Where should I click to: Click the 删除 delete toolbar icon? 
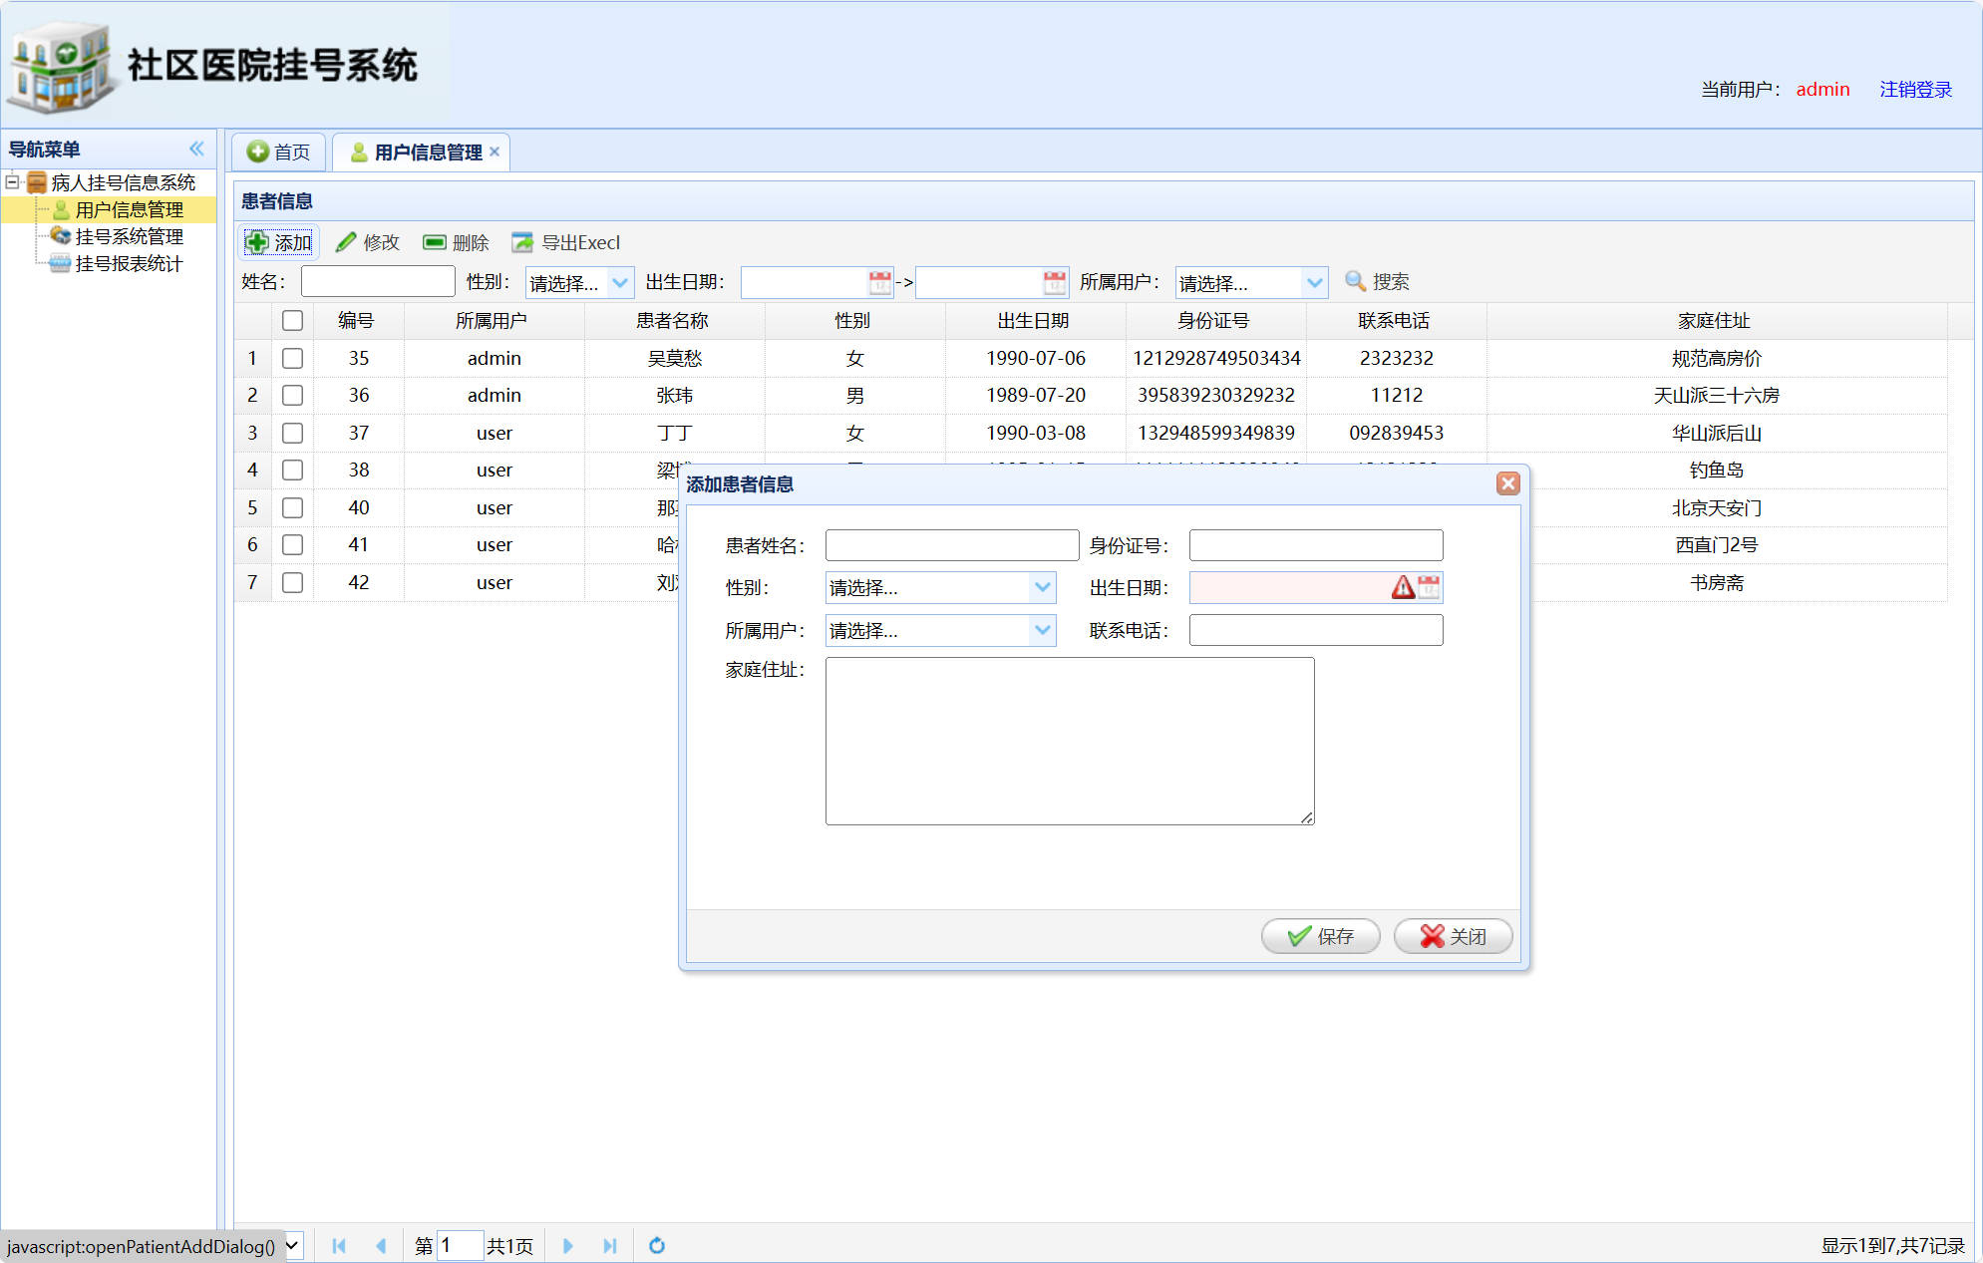click(434, 242)
